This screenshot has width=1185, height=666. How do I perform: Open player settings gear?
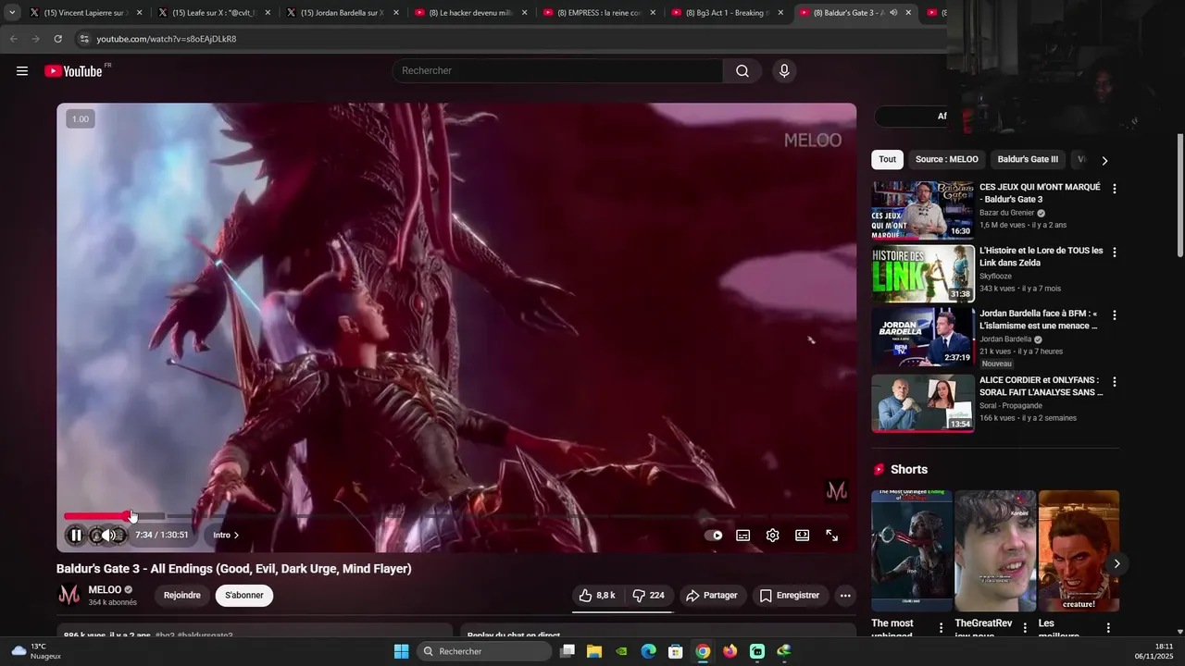[773, 535]
